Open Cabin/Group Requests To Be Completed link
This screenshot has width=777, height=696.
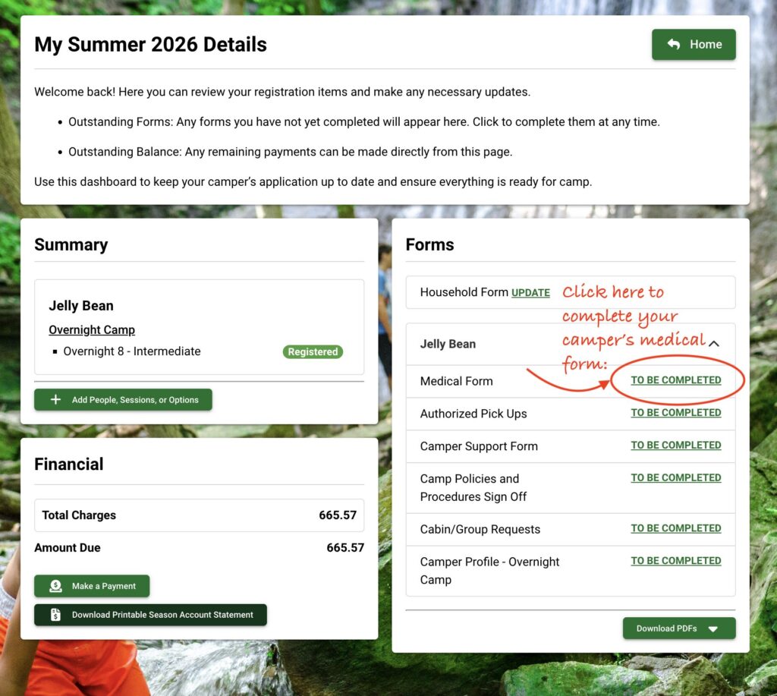(x=676, y=528)
